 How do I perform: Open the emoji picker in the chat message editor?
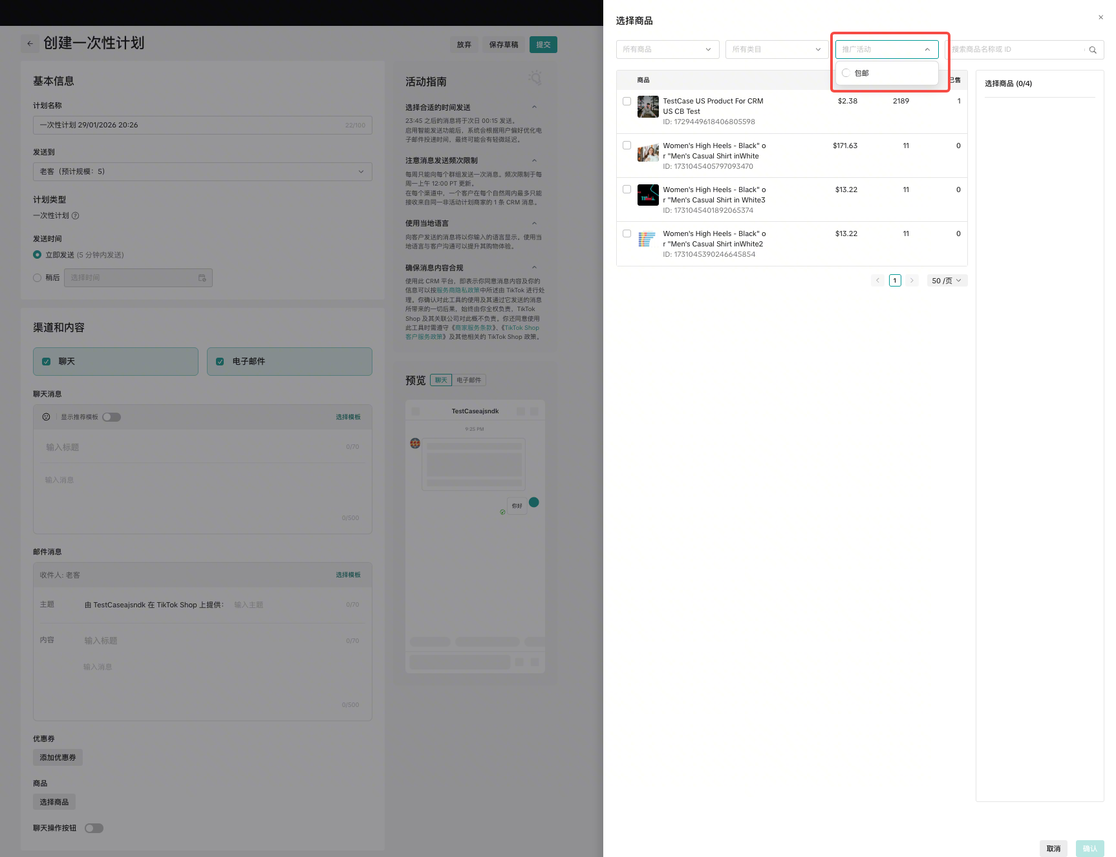[46, 417]
